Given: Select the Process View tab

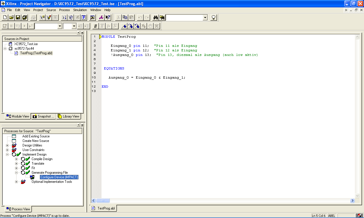Looking at the screenshot, I should tap(18, 209).
